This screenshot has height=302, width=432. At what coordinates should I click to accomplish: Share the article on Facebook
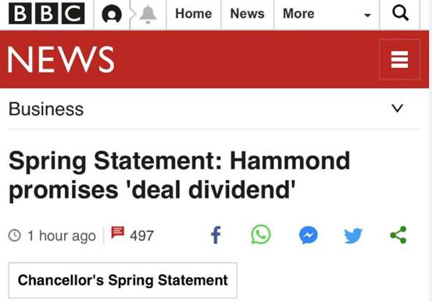coord(216,235)
